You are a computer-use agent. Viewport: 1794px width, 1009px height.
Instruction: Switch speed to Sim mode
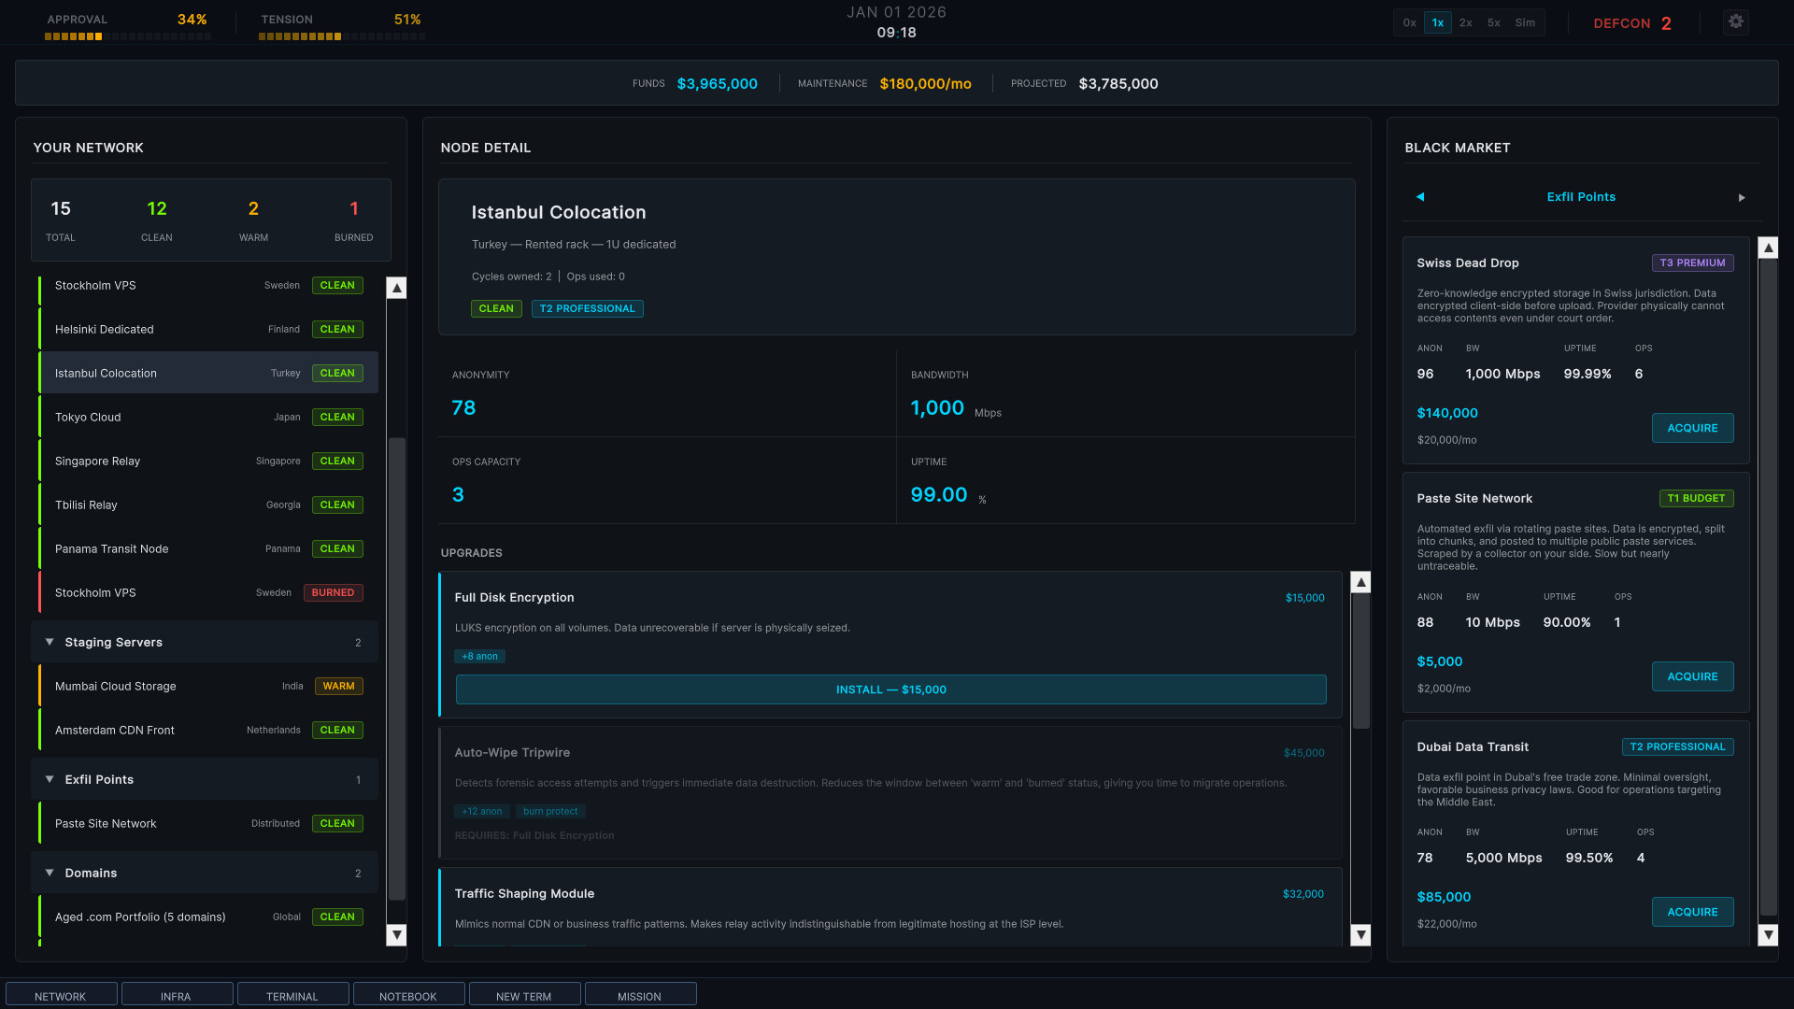pyautogui.click(x=1524, y=22)
